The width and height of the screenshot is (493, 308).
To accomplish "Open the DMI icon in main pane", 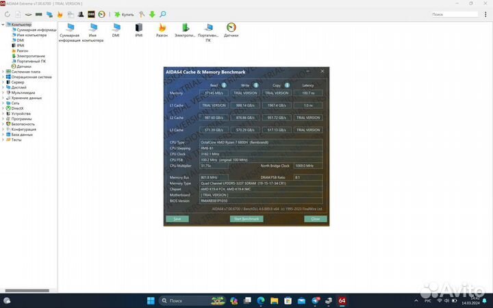I will (x=116, y=30).
